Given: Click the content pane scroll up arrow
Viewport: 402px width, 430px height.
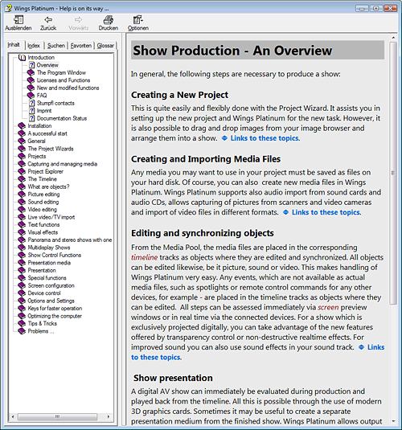Looking at the screenshot, I should coord(393,38).
